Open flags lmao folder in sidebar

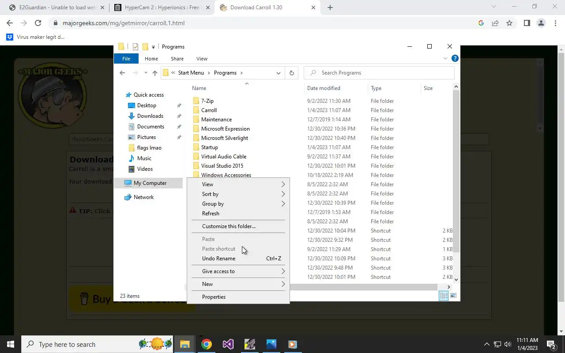pyautogui.click(x=149, y=148)
